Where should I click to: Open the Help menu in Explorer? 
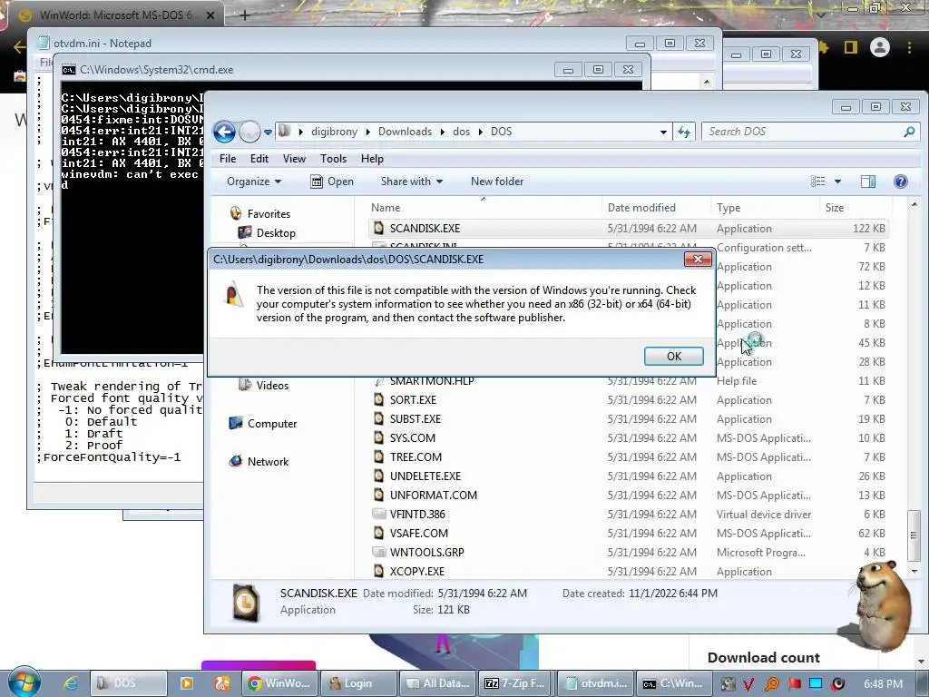(372, 159)
